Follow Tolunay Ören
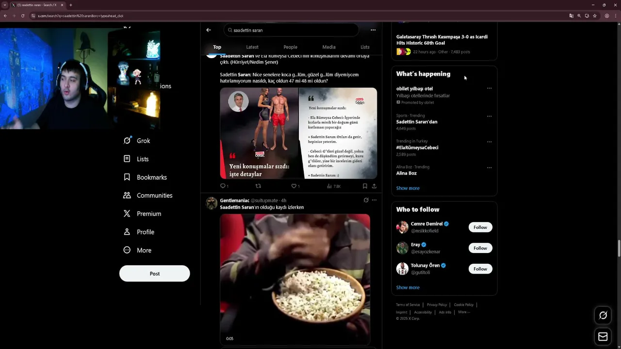 click(480, 269)
